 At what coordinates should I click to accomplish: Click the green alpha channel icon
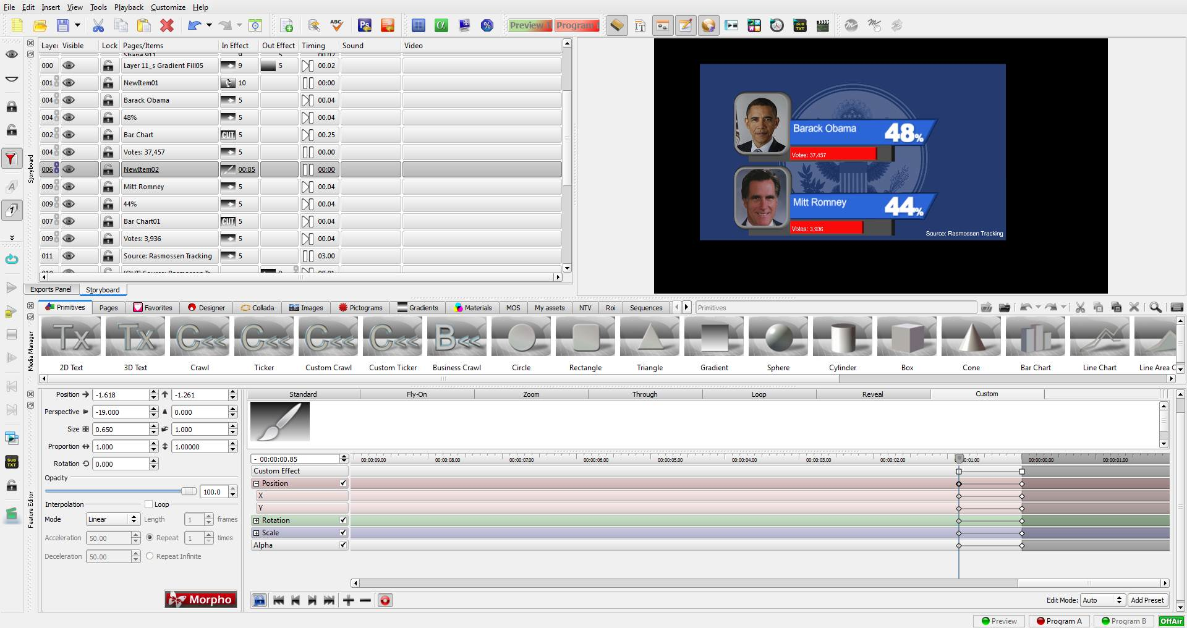pos(441,25)
